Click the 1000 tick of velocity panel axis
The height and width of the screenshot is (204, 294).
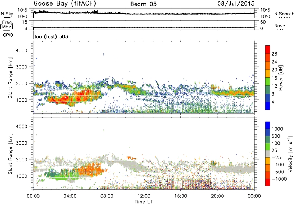pyautogui.click(x=22, y=176)
